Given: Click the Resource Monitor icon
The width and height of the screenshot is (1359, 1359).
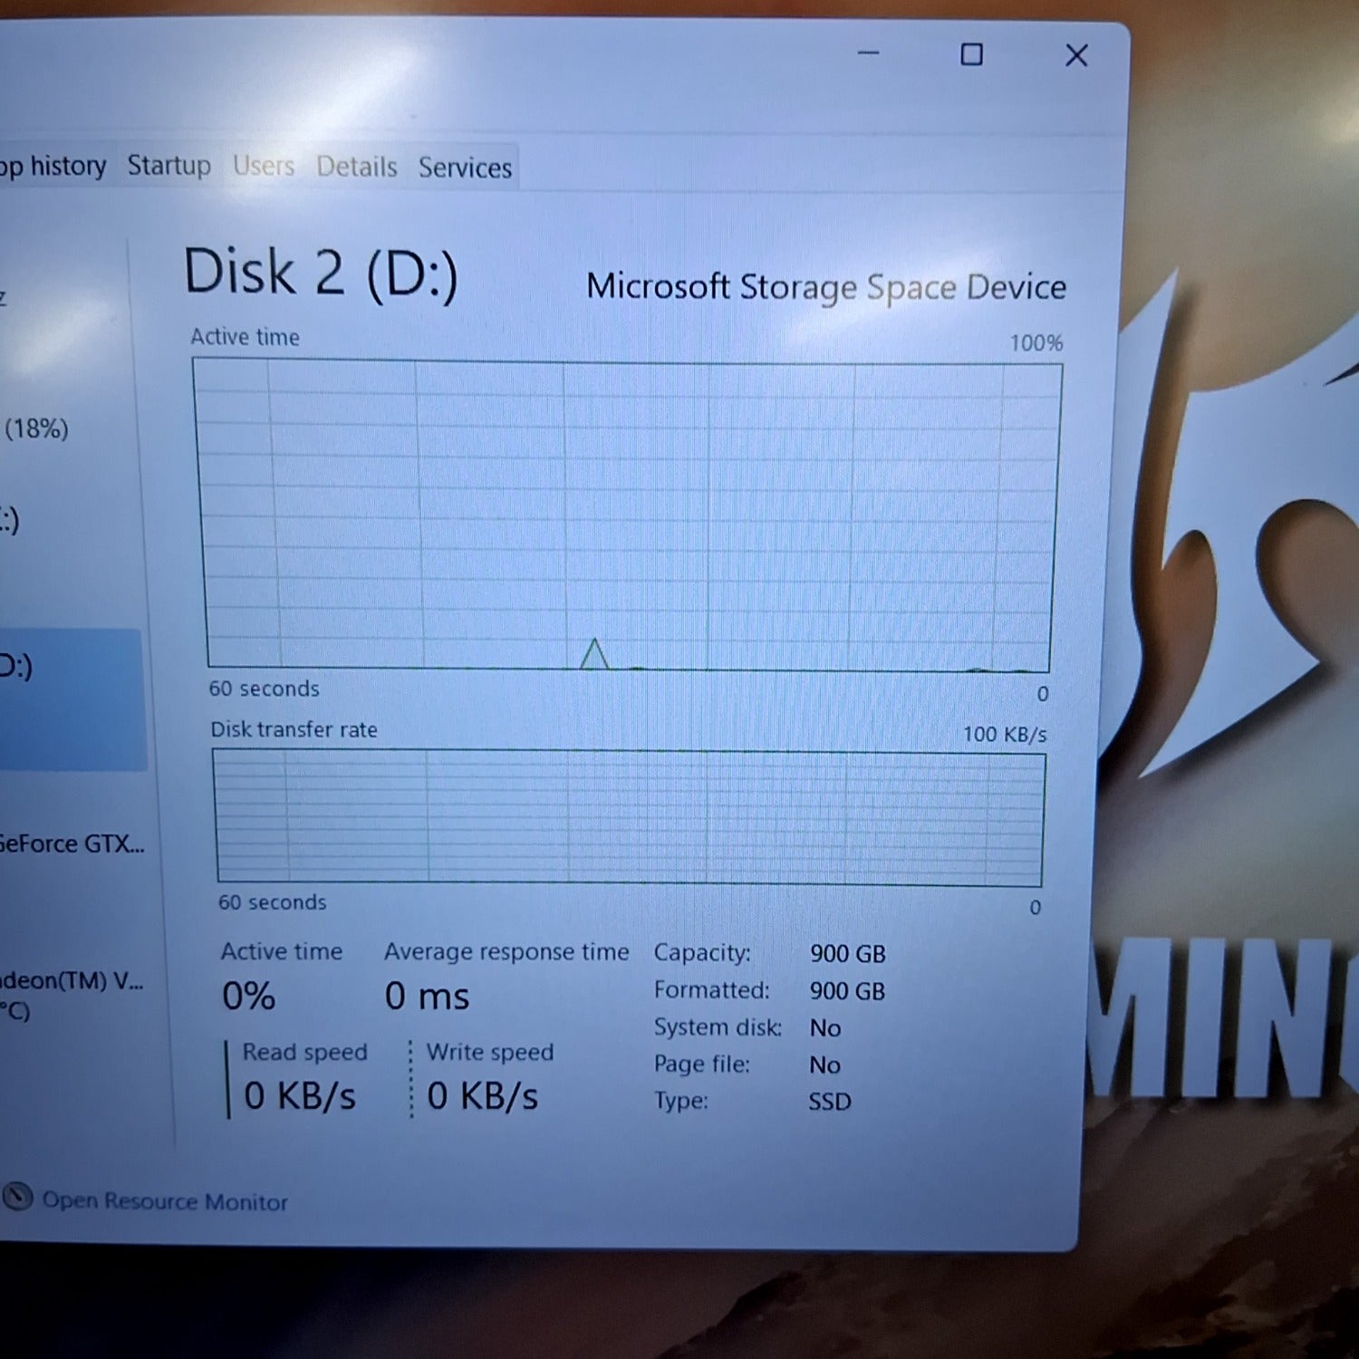Looking at the screenshot, I should 17,1197.
